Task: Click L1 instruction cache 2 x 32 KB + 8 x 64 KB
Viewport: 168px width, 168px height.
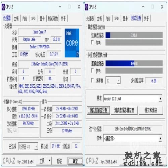Action: click(67, 116)
